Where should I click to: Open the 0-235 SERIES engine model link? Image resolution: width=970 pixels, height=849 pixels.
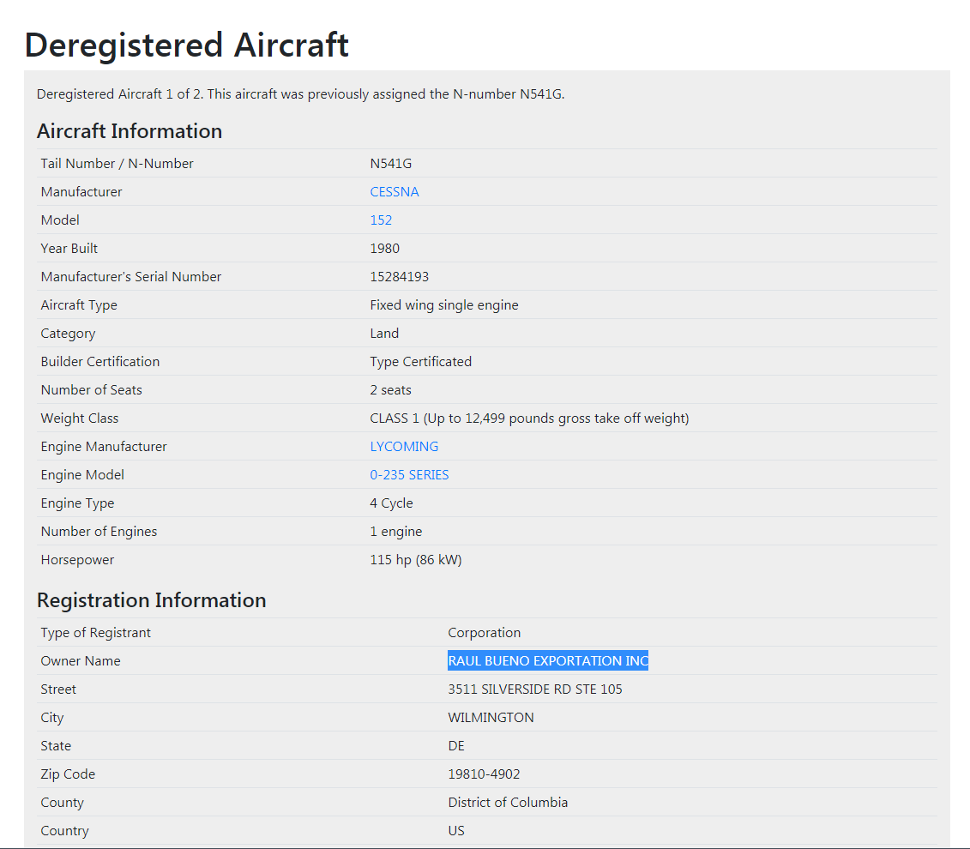point(410,475)
